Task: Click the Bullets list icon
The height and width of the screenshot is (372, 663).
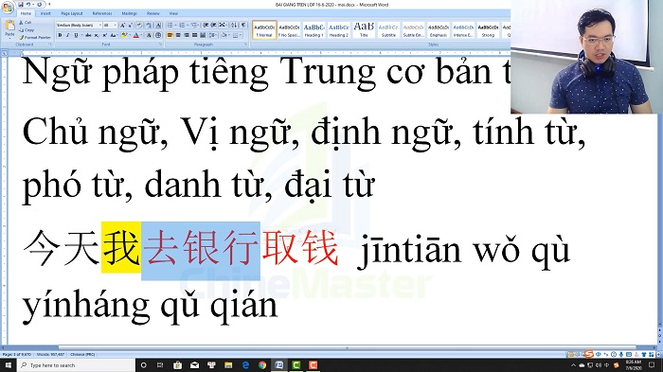Action: point(170,26)
